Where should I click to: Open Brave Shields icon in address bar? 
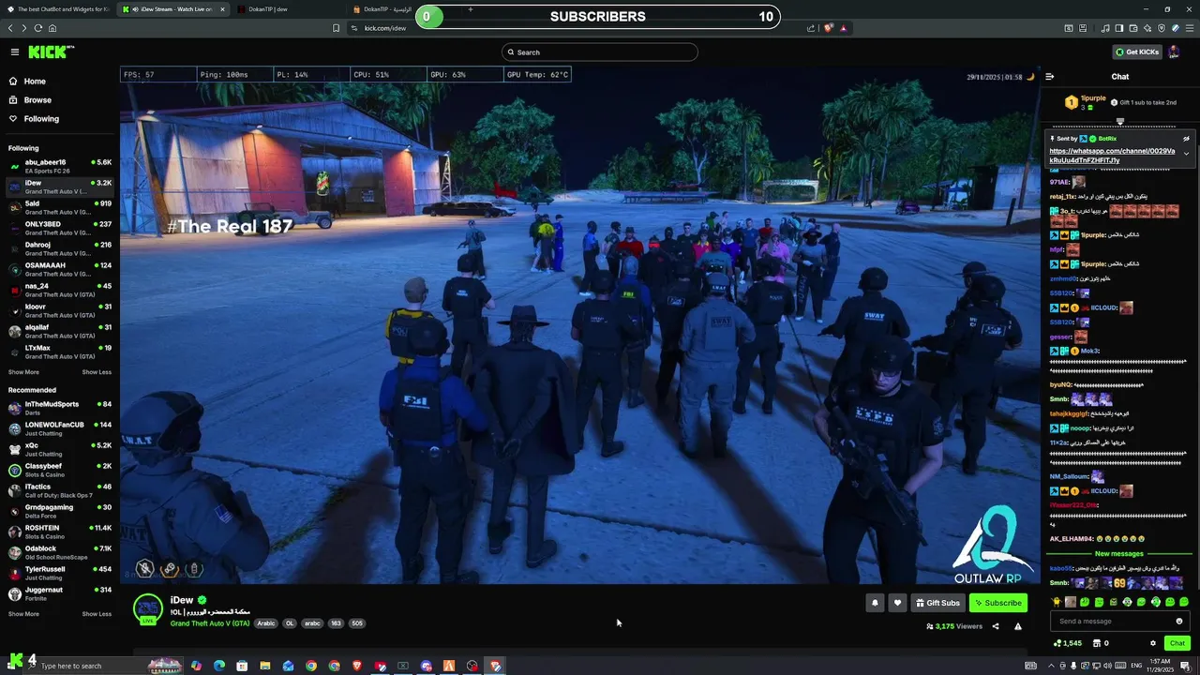tap(828, 28)
